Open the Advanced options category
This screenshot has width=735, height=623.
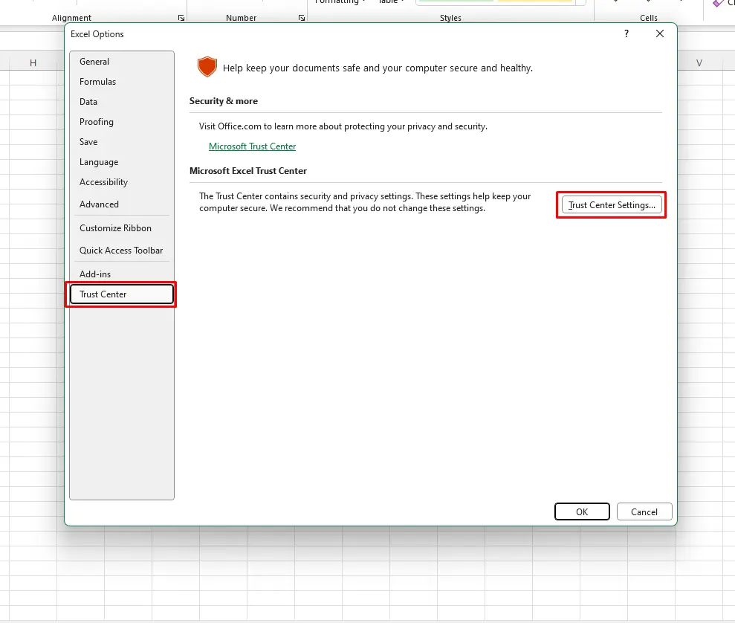click(x=99, y=204)
